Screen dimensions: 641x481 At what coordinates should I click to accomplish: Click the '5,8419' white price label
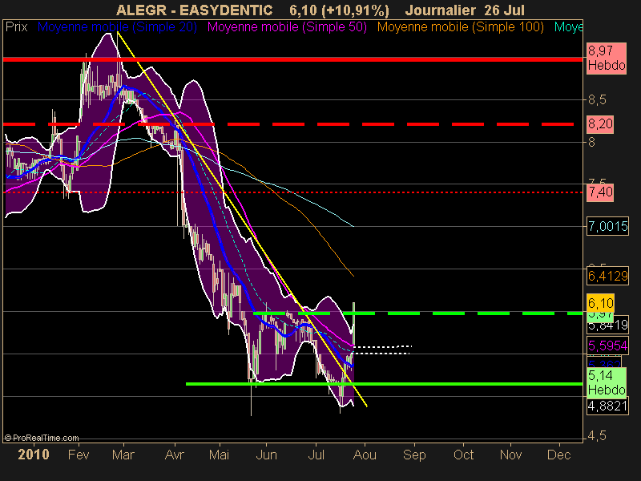607,325
